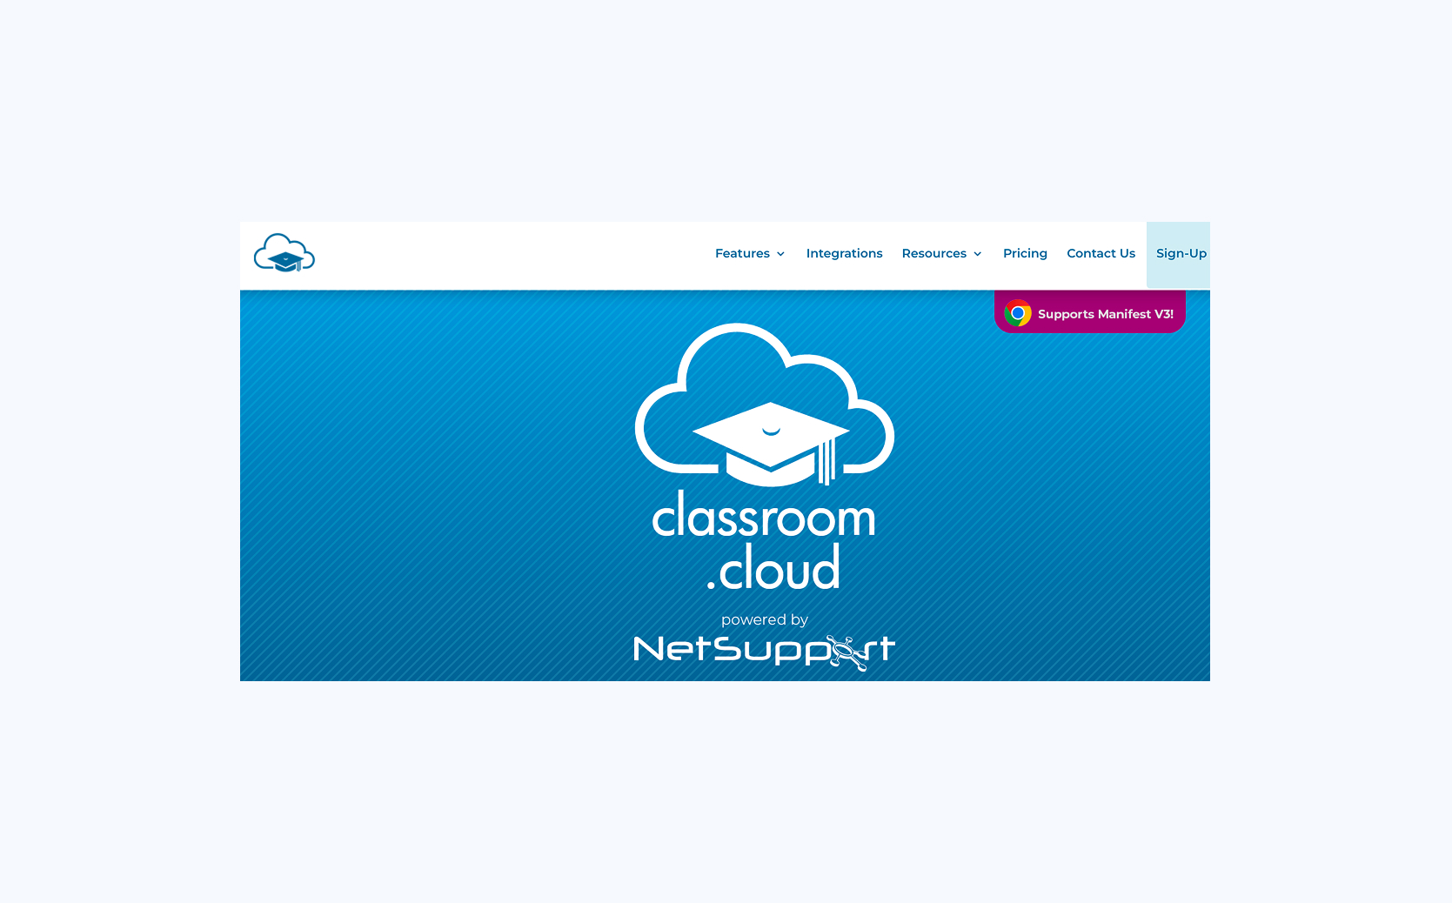The image size is (1452, 903).
Task: Click the 'powered by' text
Action: [765, 620]
